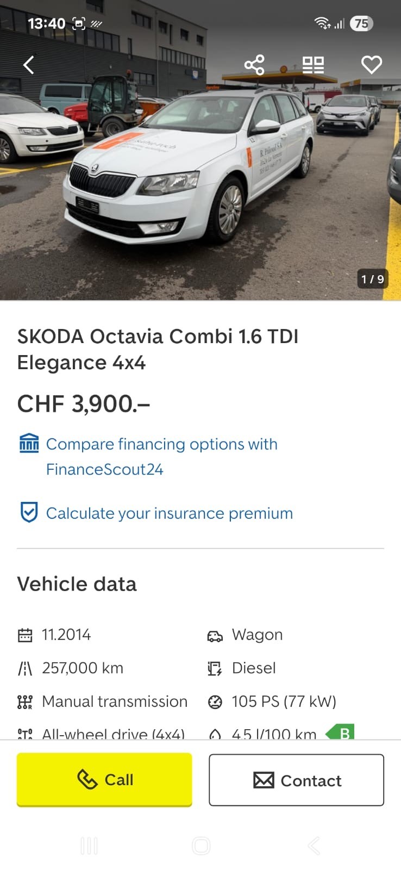Add listing to favorites with the heart
The height and width of the screenshot is (870, 401).
[x=372, y=65]
